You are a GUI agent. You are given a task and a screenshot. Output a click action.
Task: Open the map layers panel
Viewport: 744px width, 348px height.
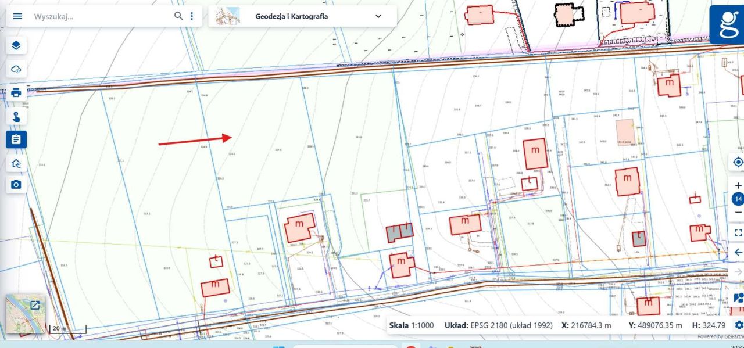click(16, 45)
